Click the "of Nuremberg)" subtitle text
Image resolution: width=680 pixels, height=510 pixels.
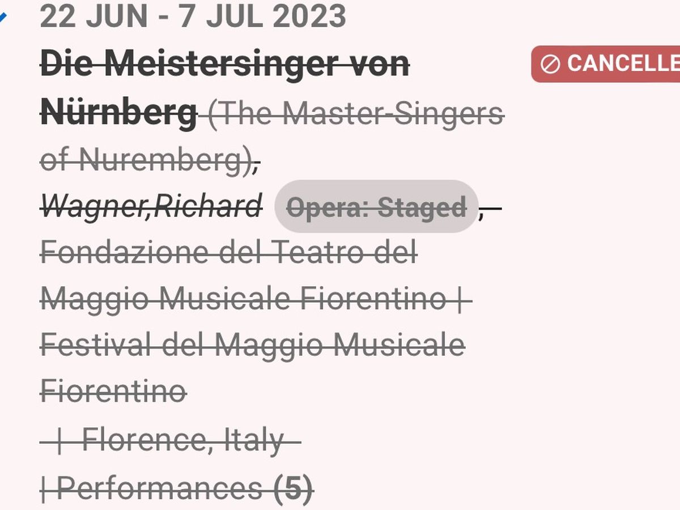point(147,160)
